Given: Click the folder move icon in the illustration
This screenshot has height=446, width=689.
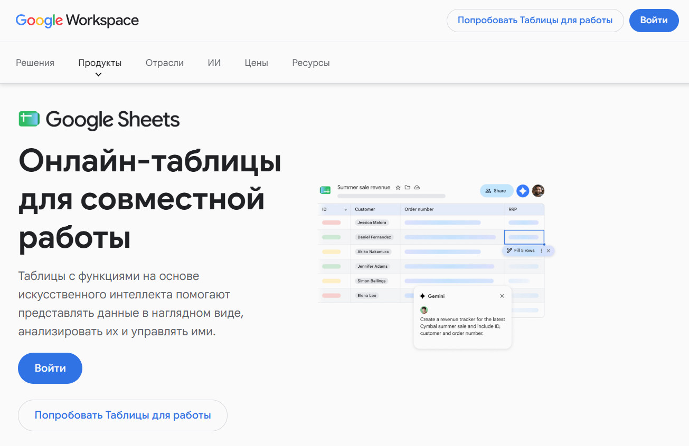Looking at the screenshot, I should (x=407, y=188).
